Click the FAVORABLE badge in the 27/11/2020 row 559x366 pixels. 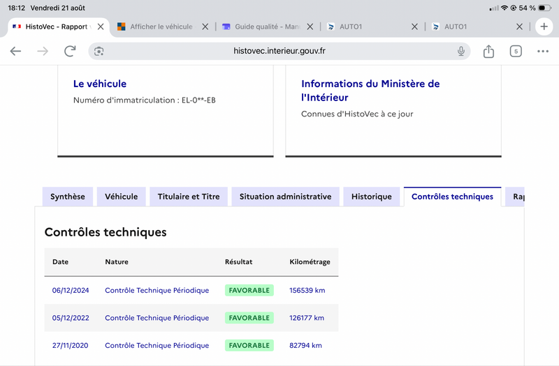pyautogui.click(x=249, y=345)
